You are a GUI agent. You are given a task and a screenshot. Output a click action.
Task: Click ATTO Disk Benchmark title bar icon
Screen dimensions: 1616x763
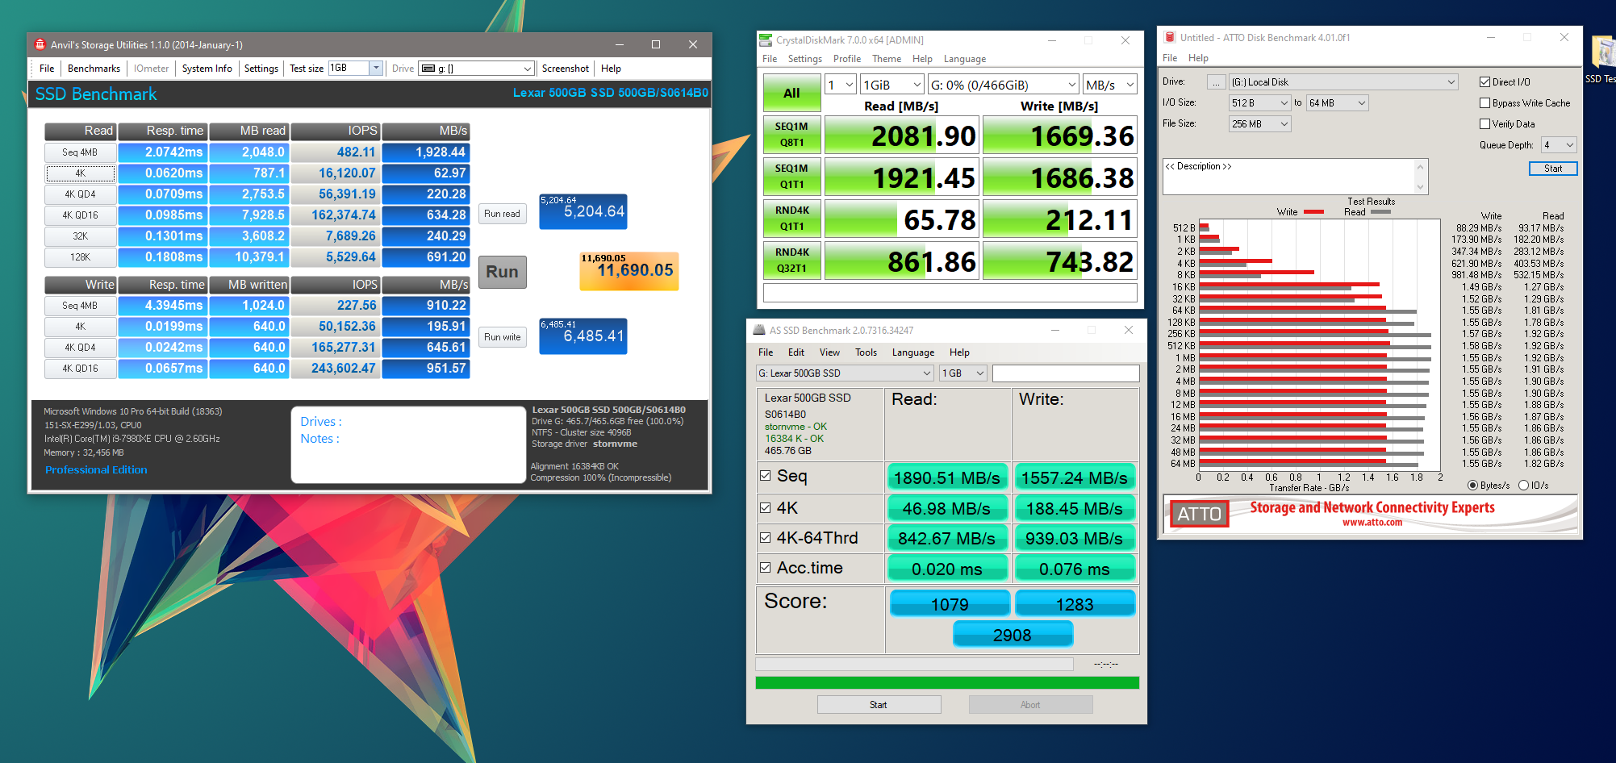point(1170,37)
